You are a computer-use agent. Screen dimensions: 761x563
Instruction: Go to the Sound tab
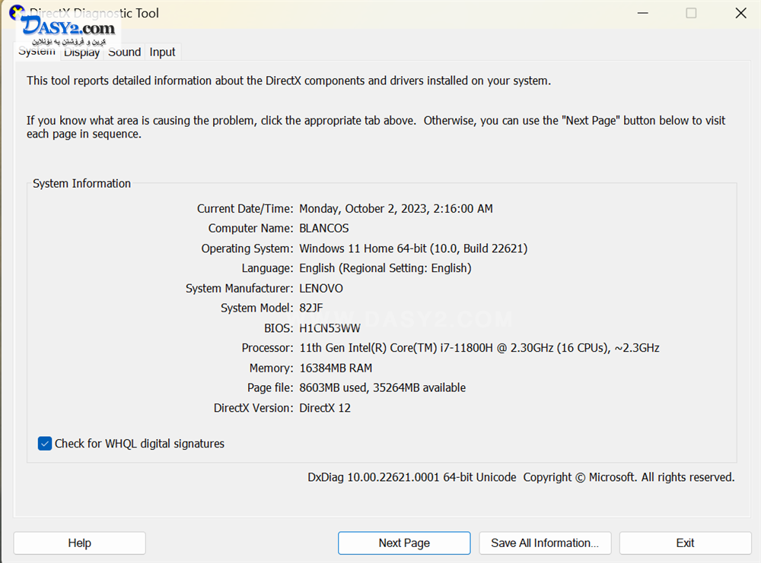[124, 52]
